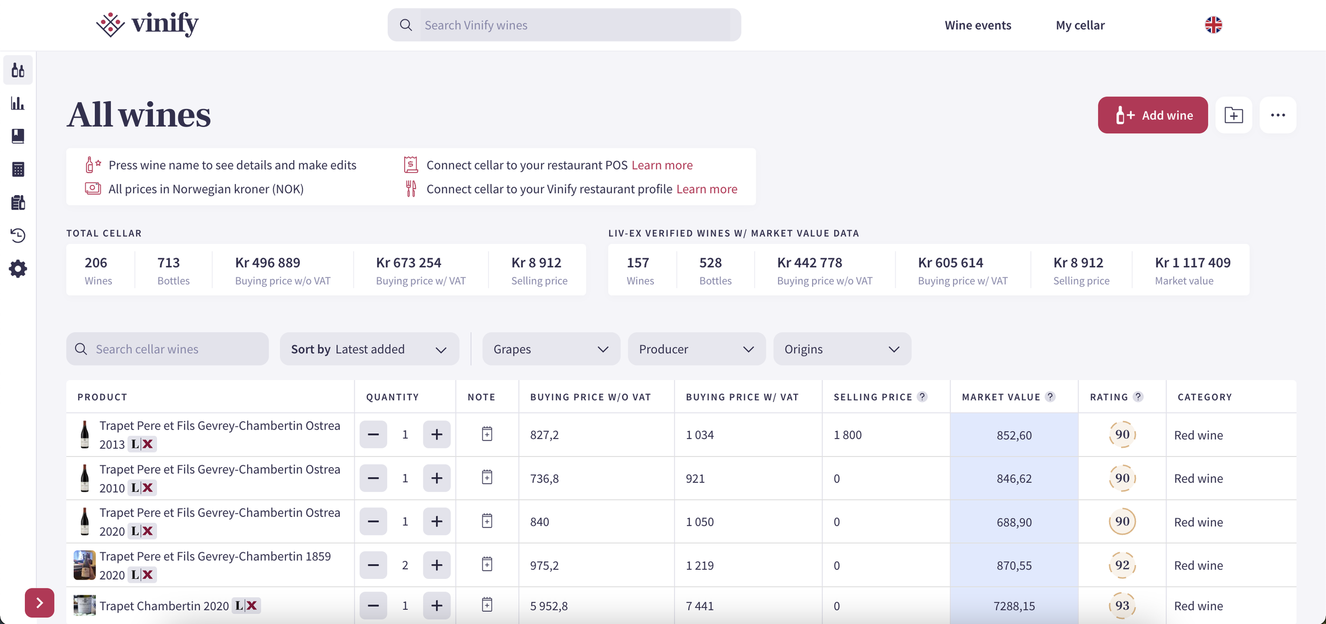
Task: Expand the Sort by Latest added dropdown
Action: [370, 349]
